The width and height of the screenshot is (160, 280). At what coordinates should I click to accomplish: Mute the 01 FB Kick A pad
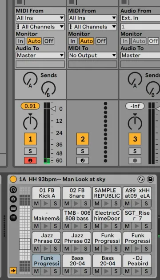coord(36,204)
